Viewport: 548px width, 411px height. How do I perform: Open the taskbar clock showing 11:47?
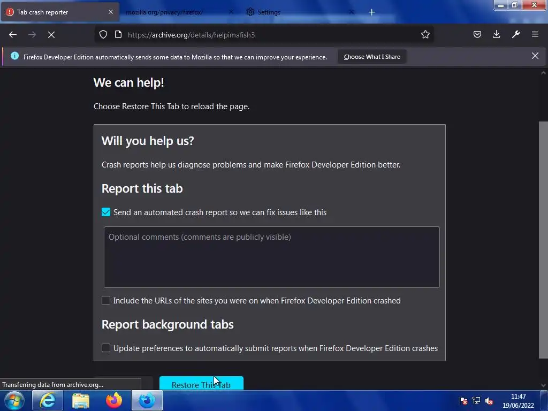518,401
